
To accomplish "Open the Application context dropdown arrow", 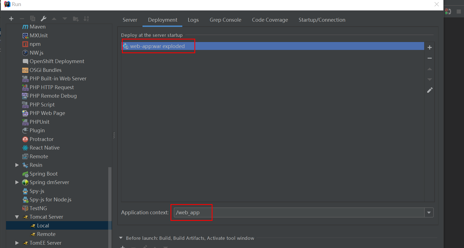I will 429,212.
